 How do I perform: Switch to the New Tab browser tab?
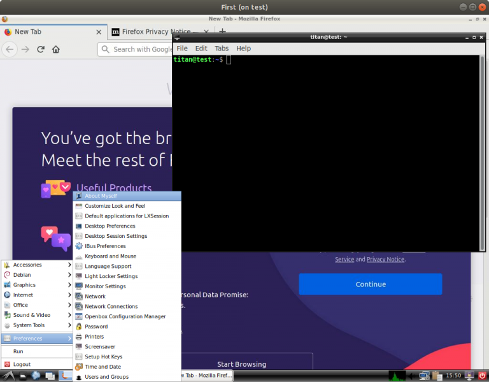click(51, 32)
